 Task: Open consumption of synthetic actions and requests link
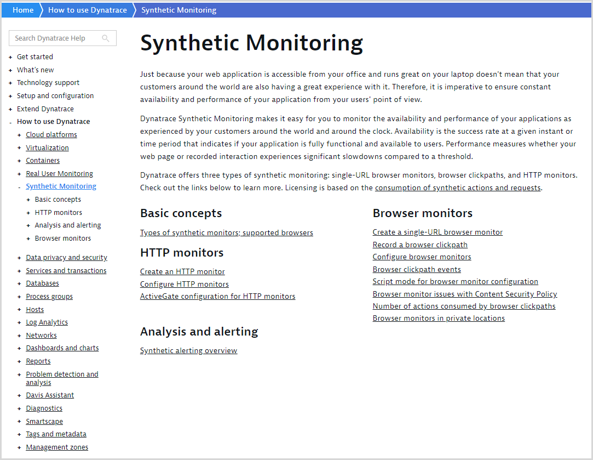[x=458, y=188]
